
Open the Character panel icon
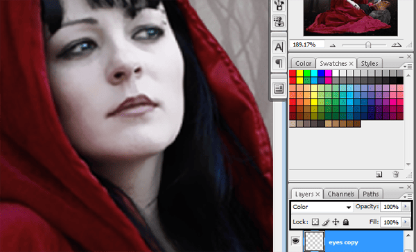pyautogui.click(x=279, y=47)
